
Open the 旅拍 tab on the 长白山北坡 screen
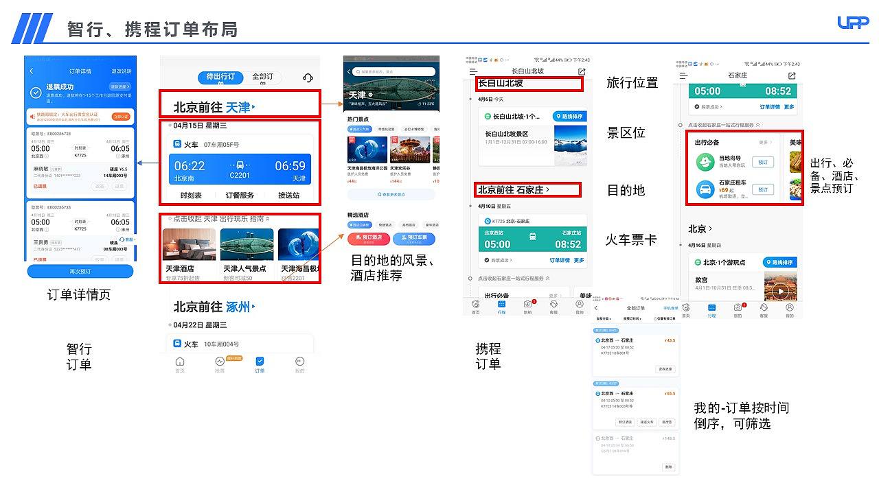point(527,307)
